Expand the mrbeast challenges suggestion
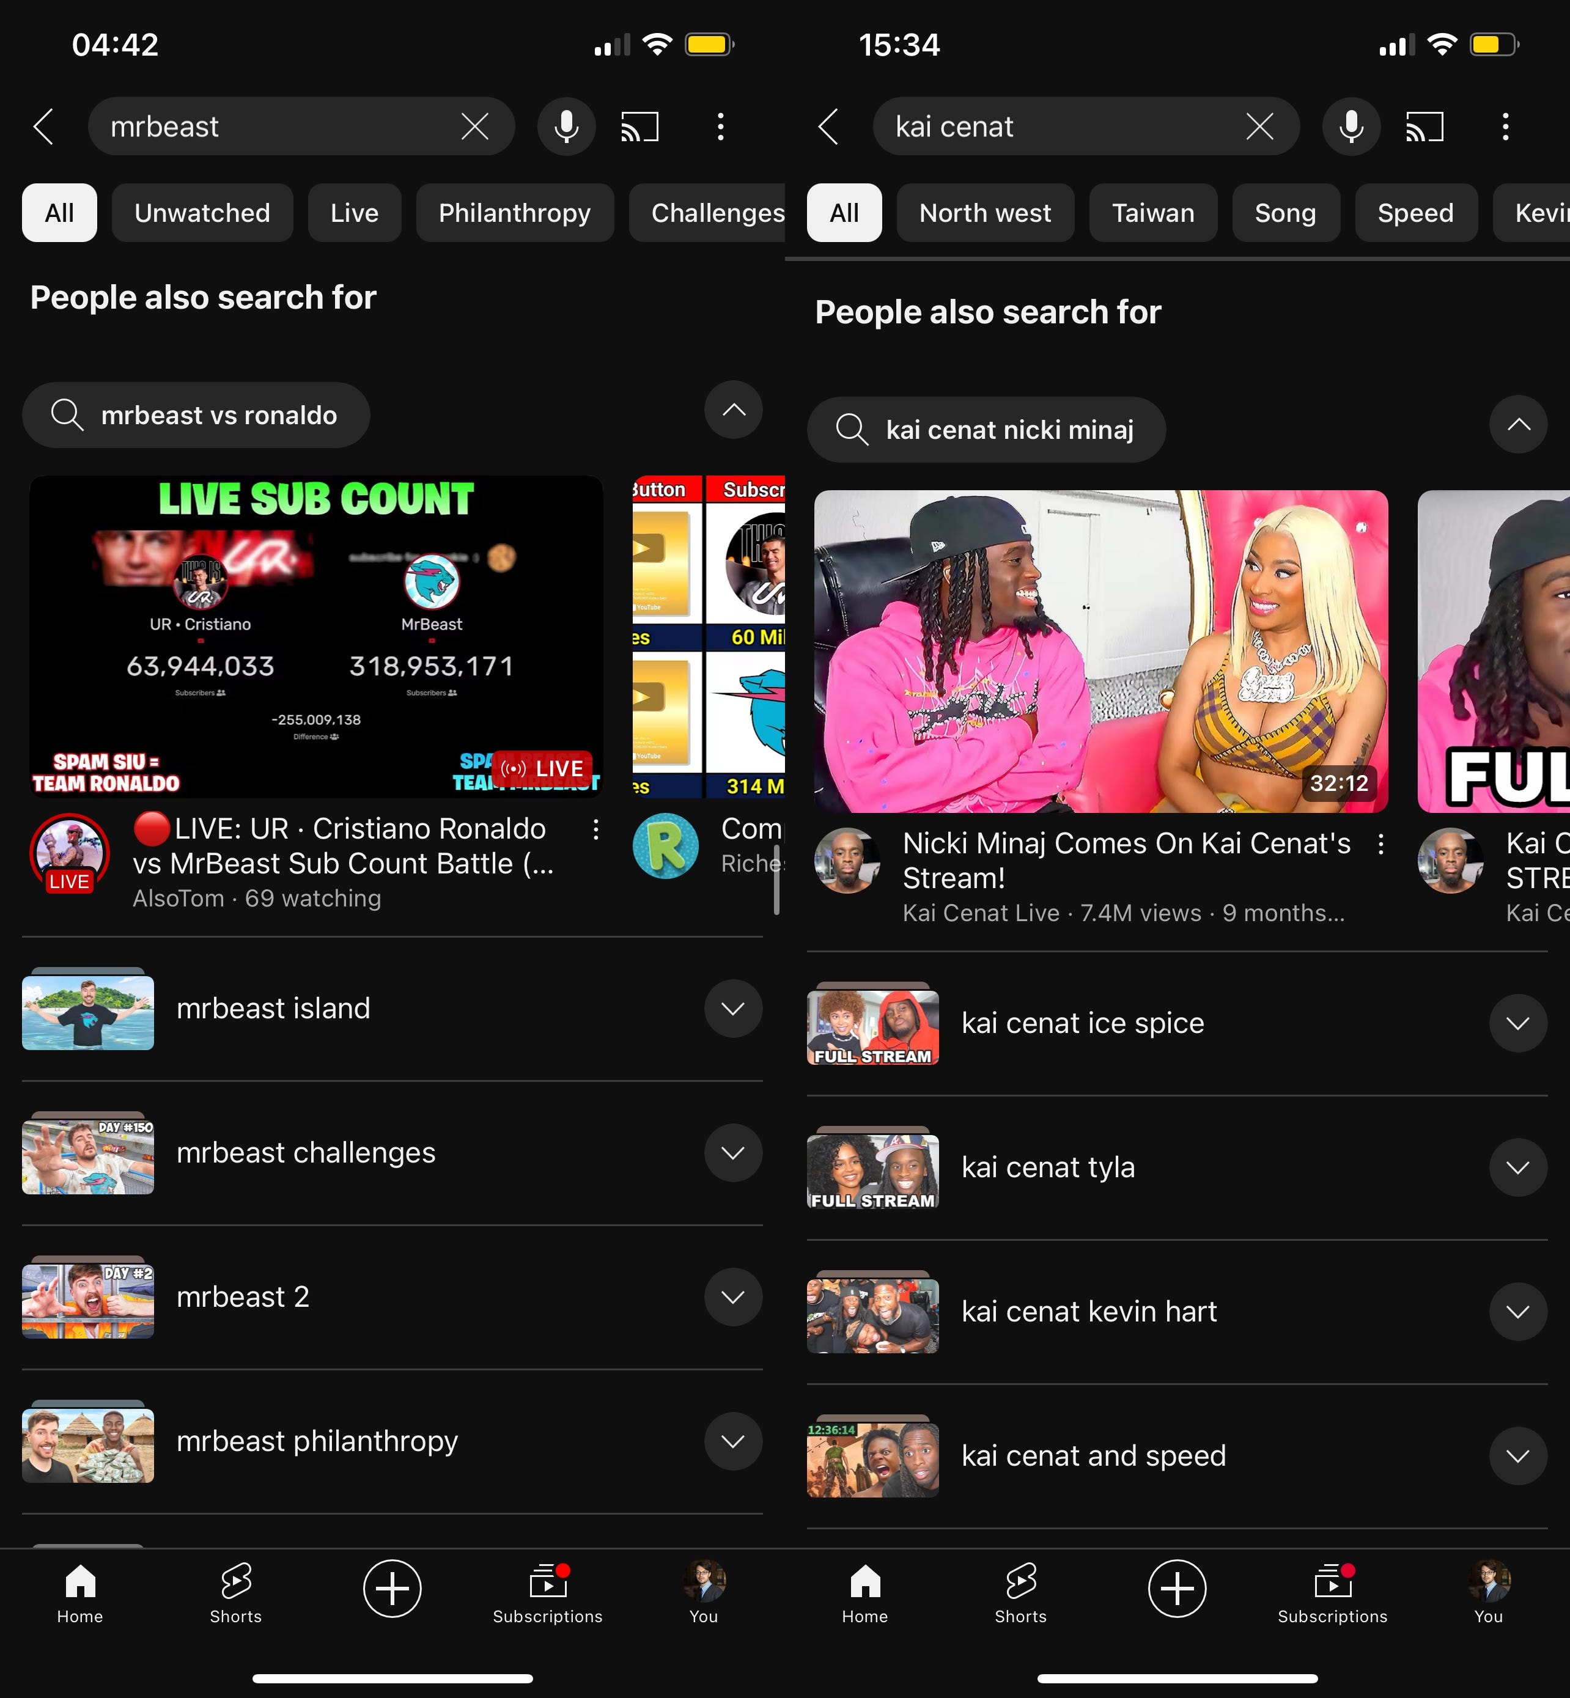This screenshot has width=1570, height=1698. (733, 1153)
